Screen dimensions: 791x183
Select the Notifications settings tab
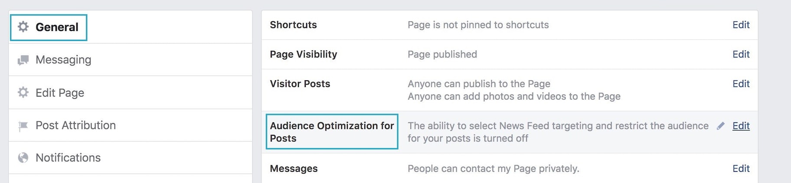coord(68,158)
